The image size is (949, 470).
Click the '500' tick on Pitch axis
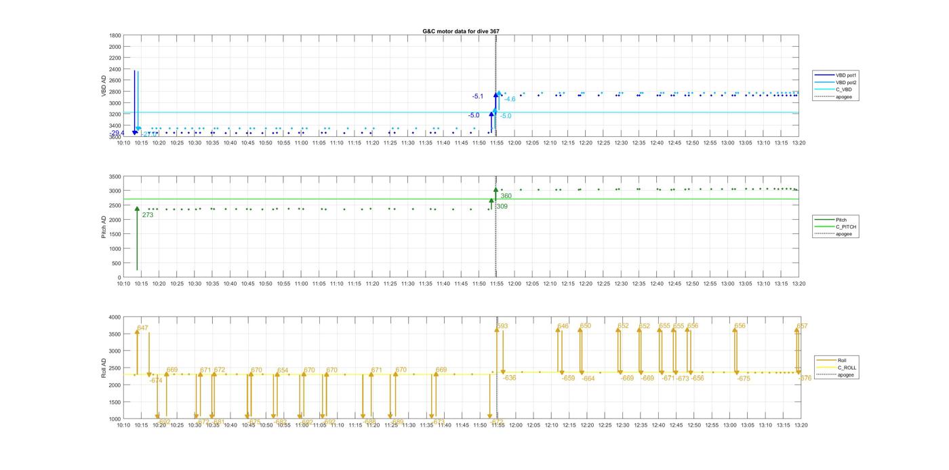click(117, 263)
